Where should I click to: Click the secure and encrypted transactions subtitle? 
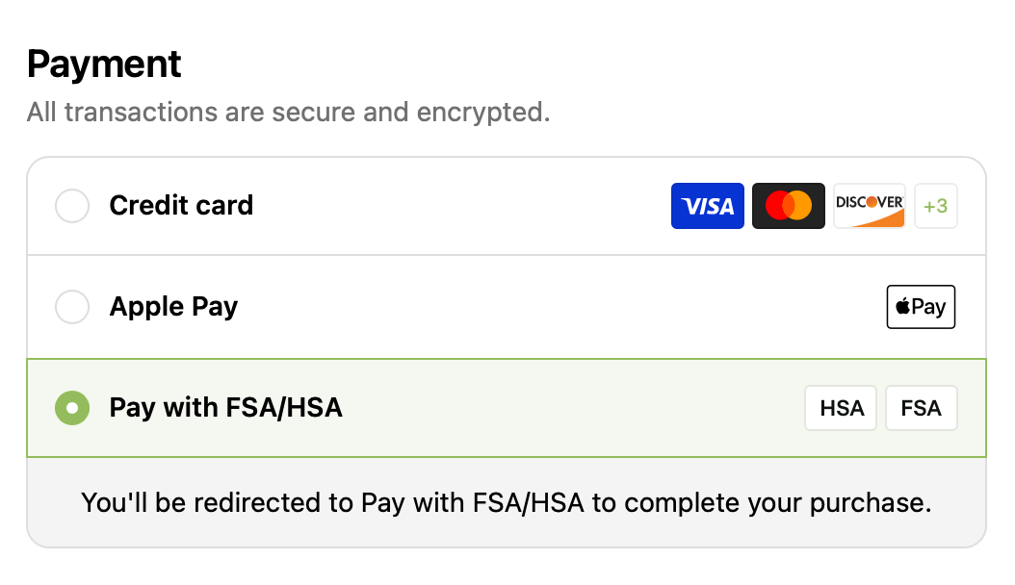coord(288,113)
